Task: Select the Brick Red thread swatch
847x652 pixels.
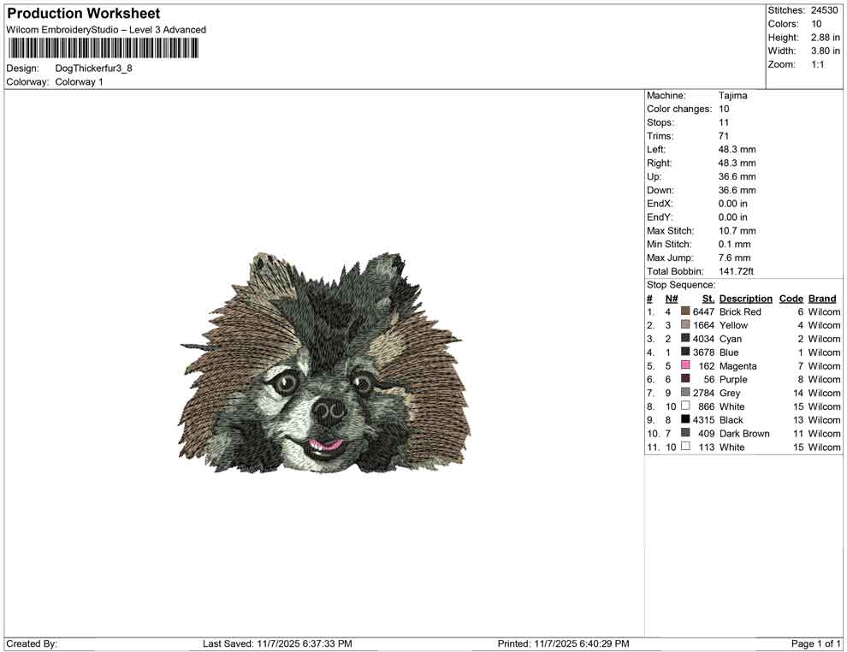Action: [x=684, y=311]
